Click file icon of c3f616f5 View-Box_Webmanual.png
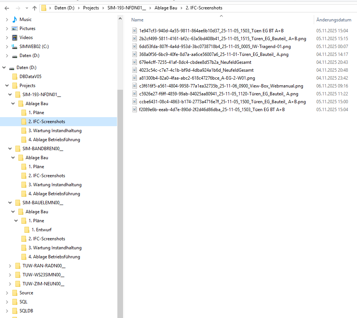357x318 pixels. point(135,86)
